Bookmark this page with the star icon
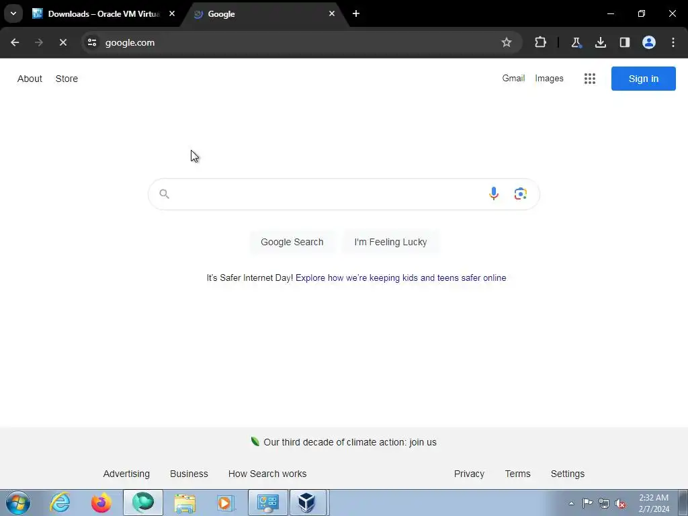Image resolution: width=688 pixels, height=516 pixels. pos(507,42)
